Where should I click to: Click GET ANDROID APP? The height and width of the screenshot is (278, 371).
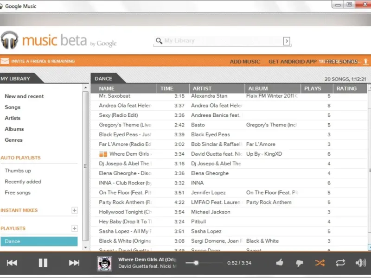point(293,62)
